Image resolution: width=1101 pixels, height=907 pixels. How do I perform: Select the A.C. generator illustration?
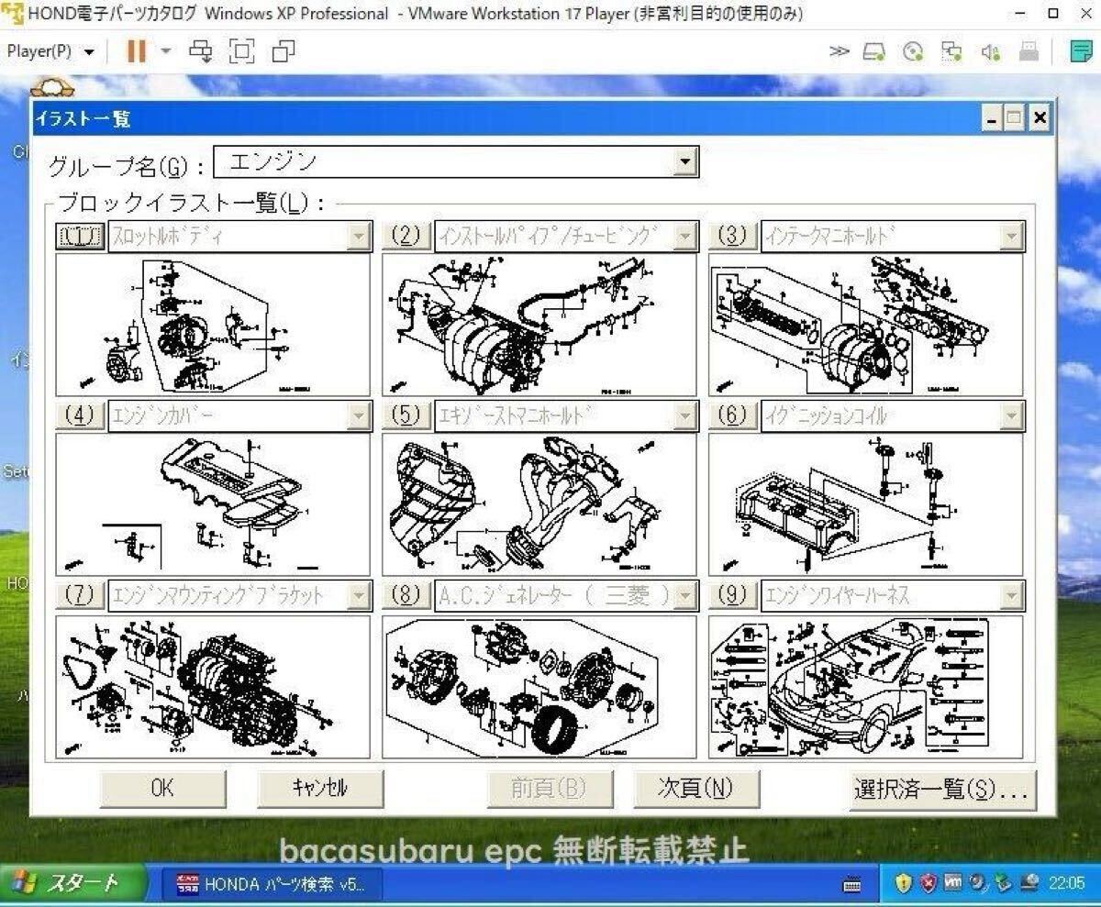point(539,686)
